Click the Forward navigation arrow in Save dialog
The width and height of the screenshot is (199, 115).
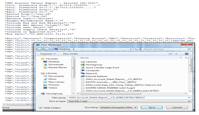(x=47, y=49)
